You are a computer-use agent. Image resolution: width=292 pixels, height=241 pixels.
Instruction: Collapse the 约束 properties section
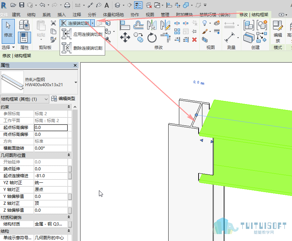coord(69,107)
